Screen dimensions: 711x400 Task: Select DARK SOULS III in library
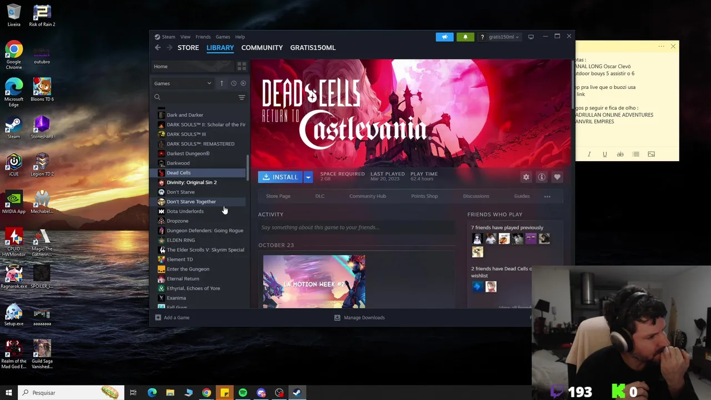tap(186, 134)
